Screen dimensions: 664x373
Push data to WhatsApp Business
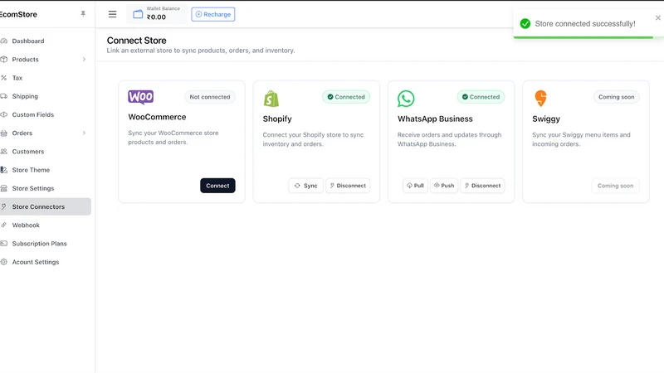444,186
